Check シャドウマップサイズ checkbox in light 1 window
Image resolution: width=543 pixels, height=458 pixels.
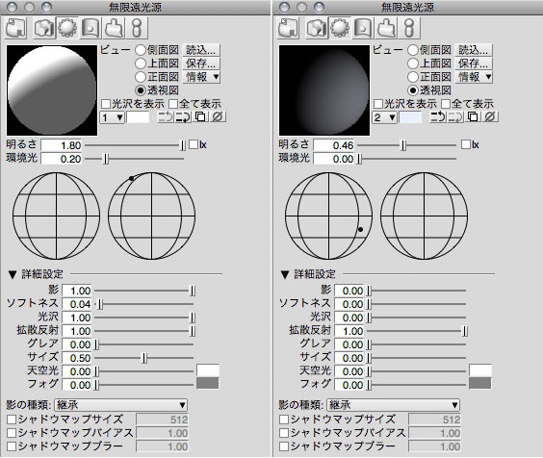(12, 420)
